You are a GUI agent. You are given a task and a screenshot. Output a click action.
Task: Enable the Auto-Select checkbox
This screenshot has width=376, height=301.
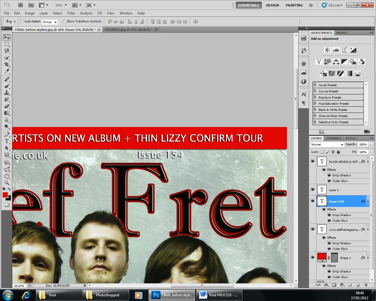point(22,21)
